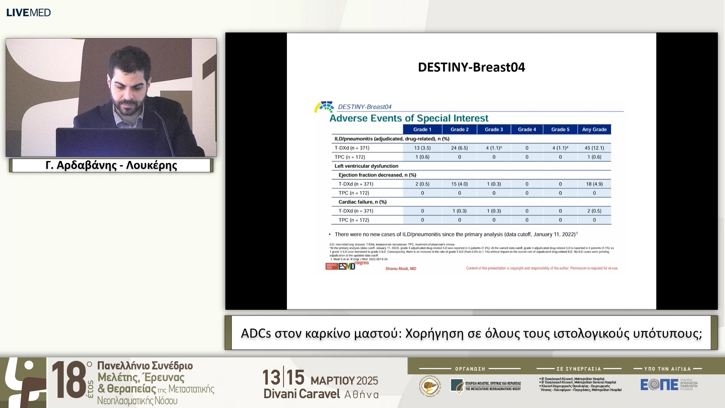Click the ΥΠΟ ΤΗΝ ΑΙΓΙΔΑ label
725x408 pixels.
tap(667, 369)
